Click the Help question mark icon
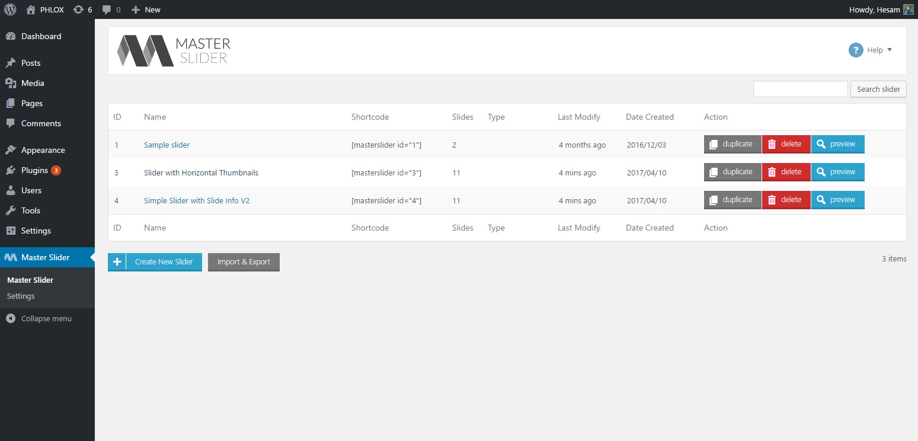This screenshot has width=918, height=441. 856,50
